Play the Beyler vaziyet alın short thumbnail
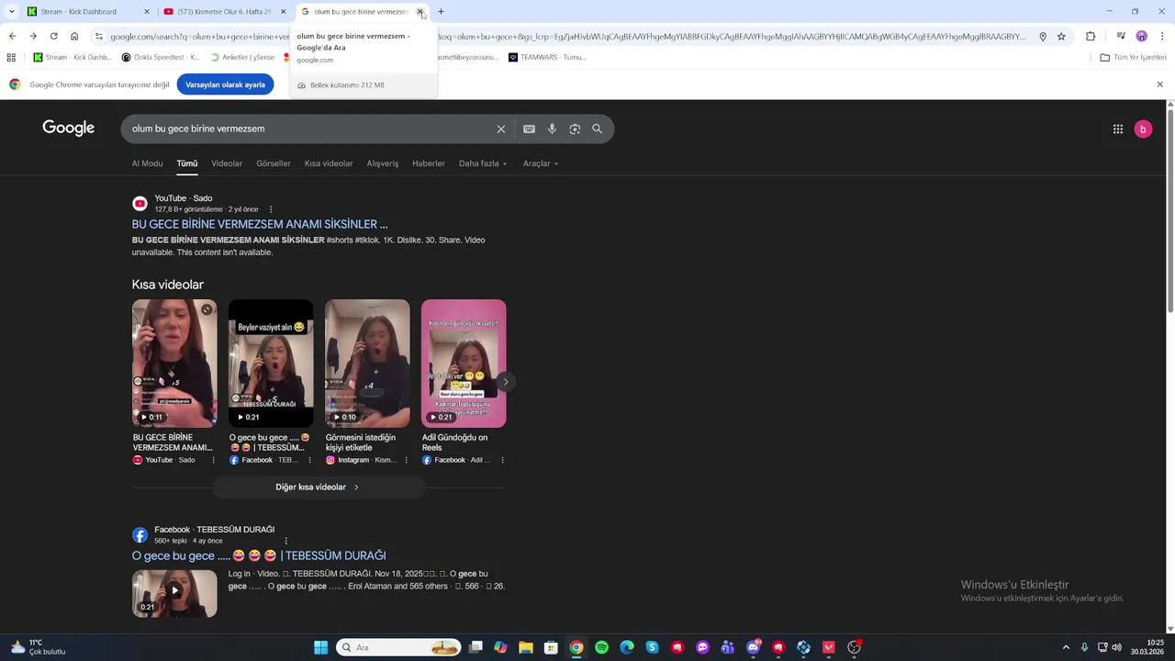 coord(271,364)
